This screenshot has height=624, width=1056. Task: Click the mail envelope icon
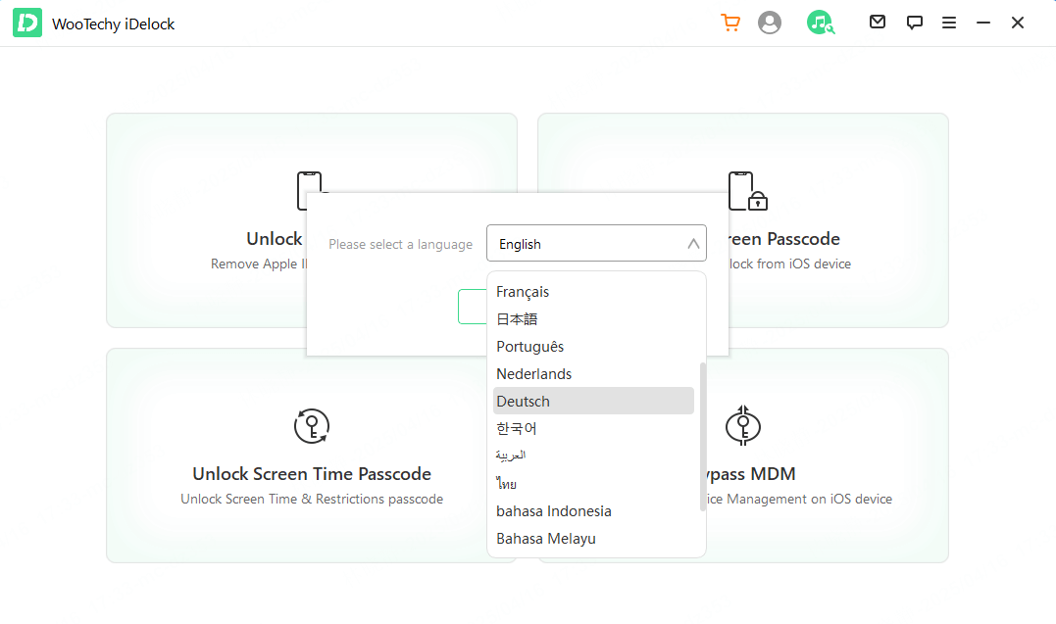pos(878,23)
